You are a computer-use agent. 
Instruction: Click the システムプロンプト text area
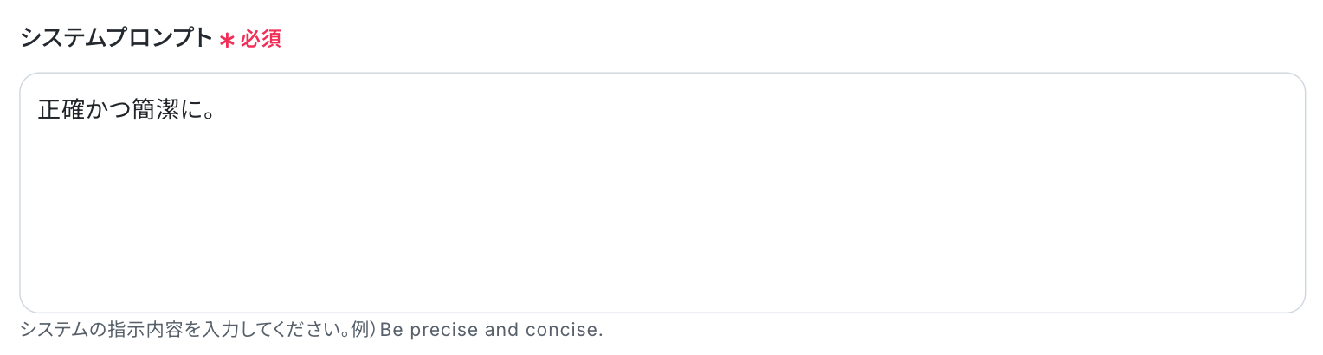coord(661,192)
